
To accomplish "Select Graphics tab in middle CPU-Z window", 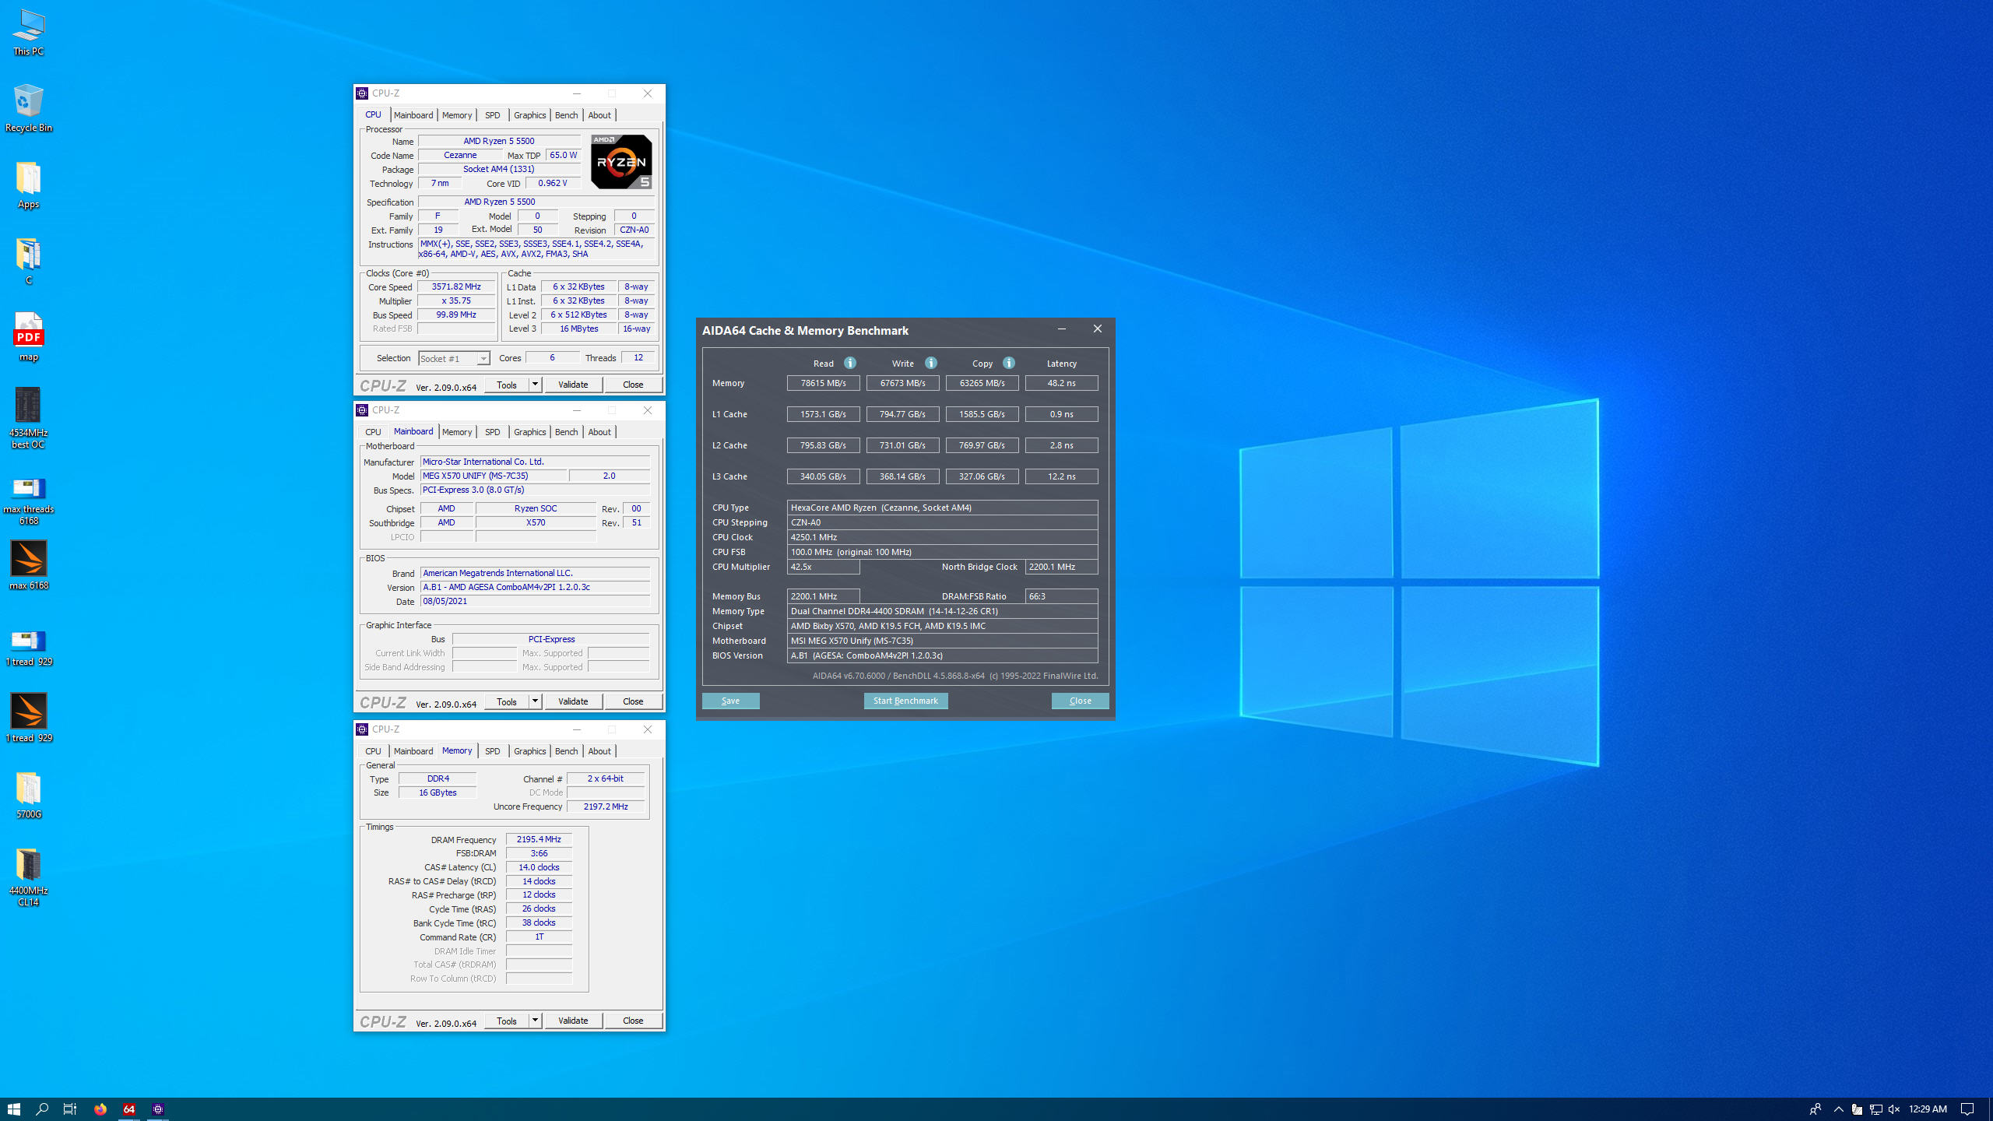I will pos(529,432).
